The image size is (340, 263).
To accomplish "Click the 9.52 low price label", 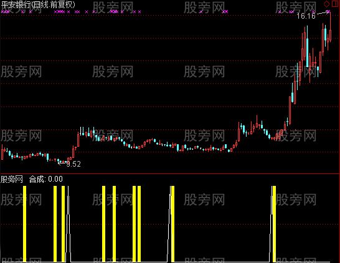I will (x=73, y=164).
